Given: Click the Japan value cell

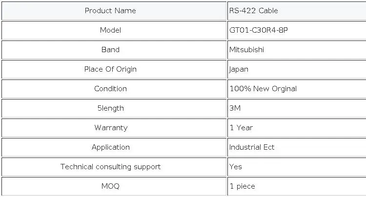Looking at the screenshot, I should tap(239, 69).
